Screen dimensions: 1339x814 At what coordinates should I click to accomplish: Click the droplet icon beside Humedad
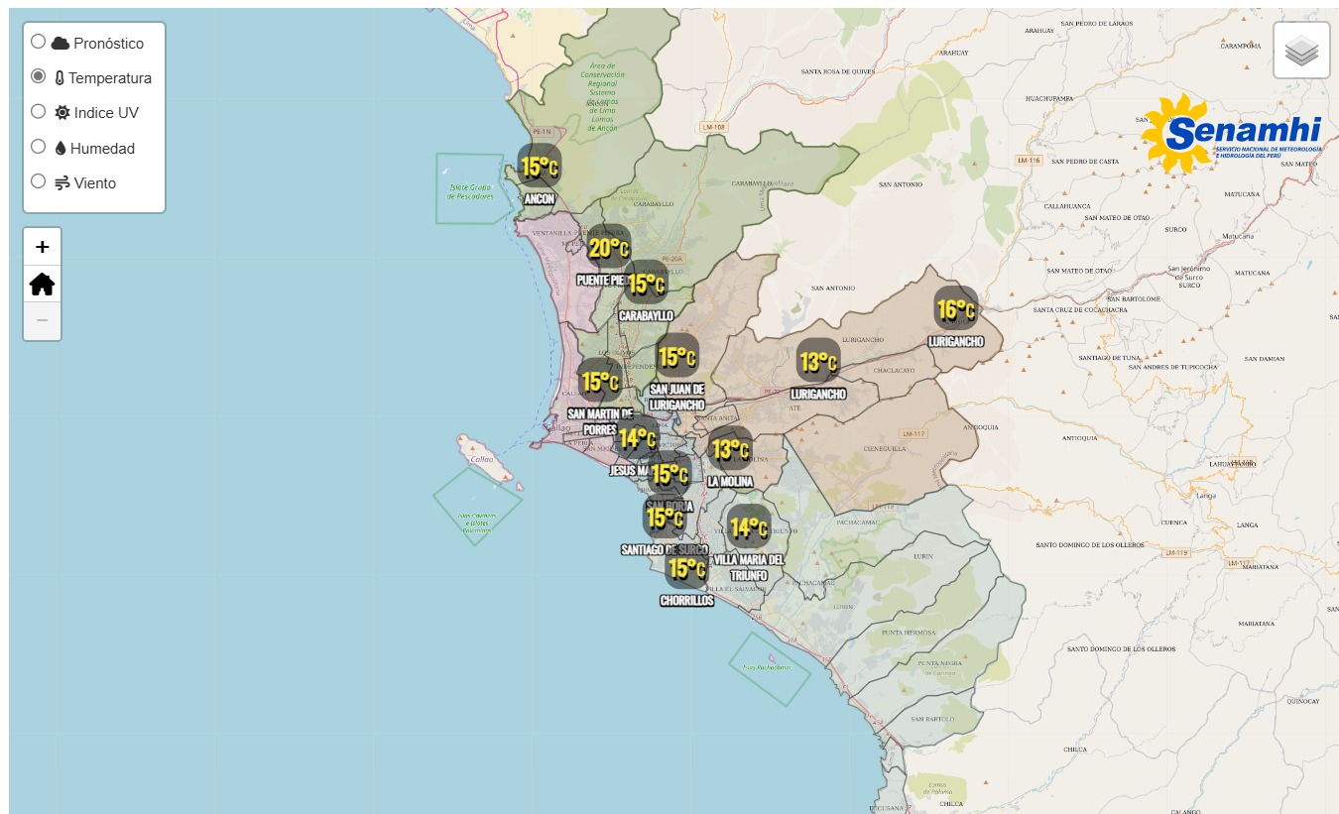[61, 149]
